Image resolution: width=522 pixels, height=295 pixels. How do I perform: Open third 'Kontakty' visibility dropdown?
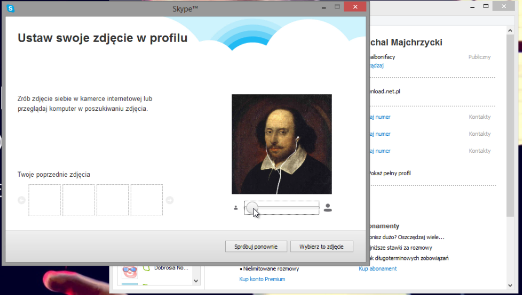480,151
